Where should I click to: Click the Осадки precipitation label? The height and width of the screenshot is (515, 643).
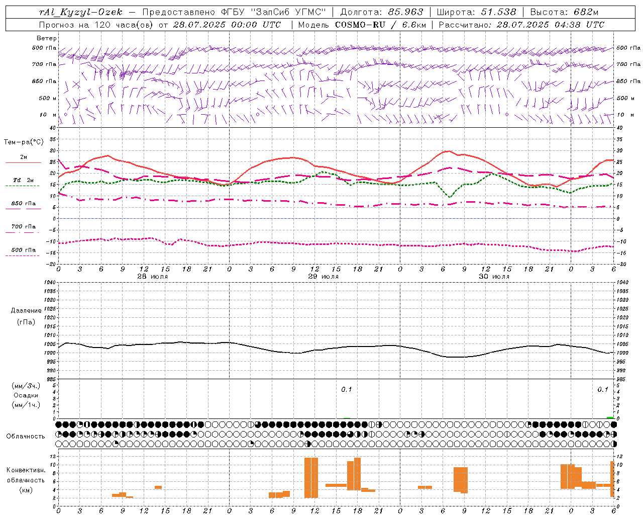point(26,395)
